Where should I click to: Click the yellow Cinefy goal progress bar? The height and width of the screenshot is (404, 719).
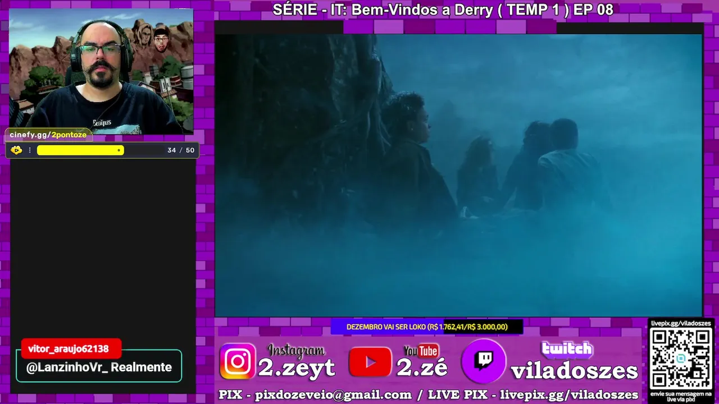point(80,150)
